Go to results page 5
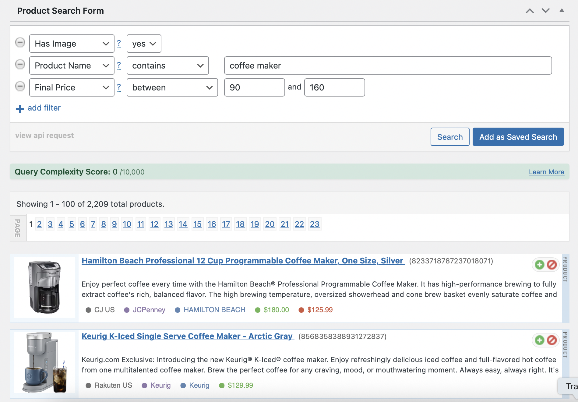Viewport: 578px width, 402px height. [x=72, y=224]
